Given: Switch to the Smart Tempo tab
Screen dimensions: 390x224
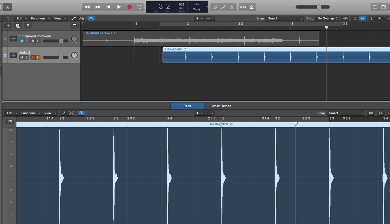Looking at the screenshot, I should 222,106.
